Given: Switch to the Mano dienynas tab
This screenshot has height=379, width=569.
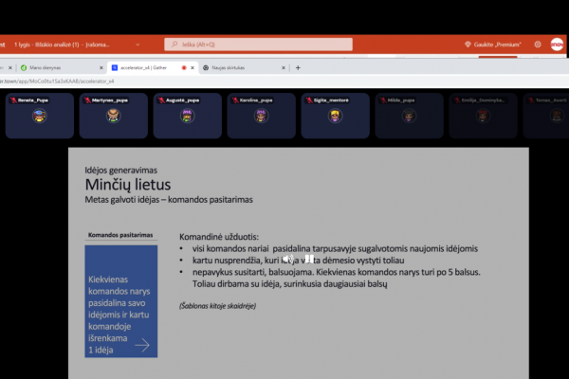Looking at the screenshot, I should pos(61,68).
